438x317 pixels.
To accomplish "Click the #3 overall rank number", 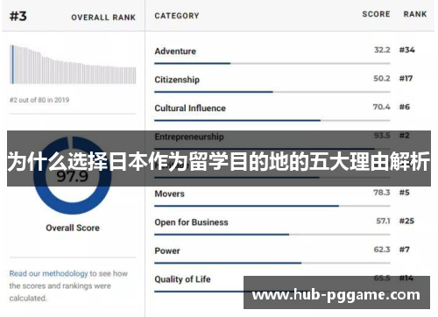I will point(18,16).
